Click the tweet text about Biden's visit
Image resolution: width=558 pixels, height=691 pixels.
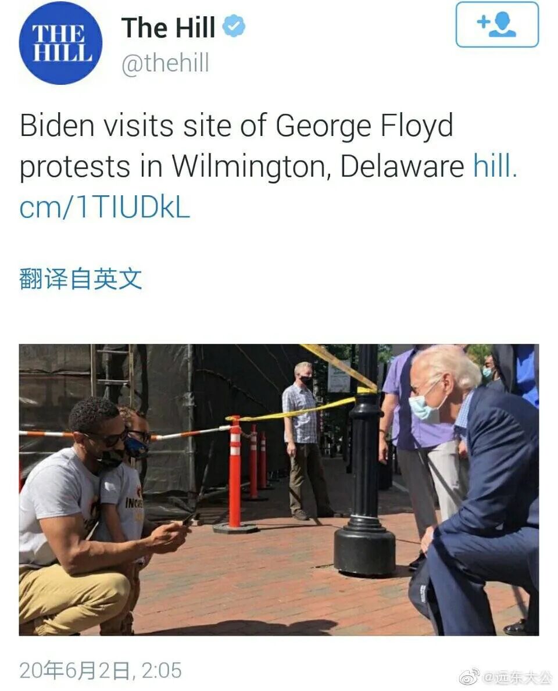point(268,166)
